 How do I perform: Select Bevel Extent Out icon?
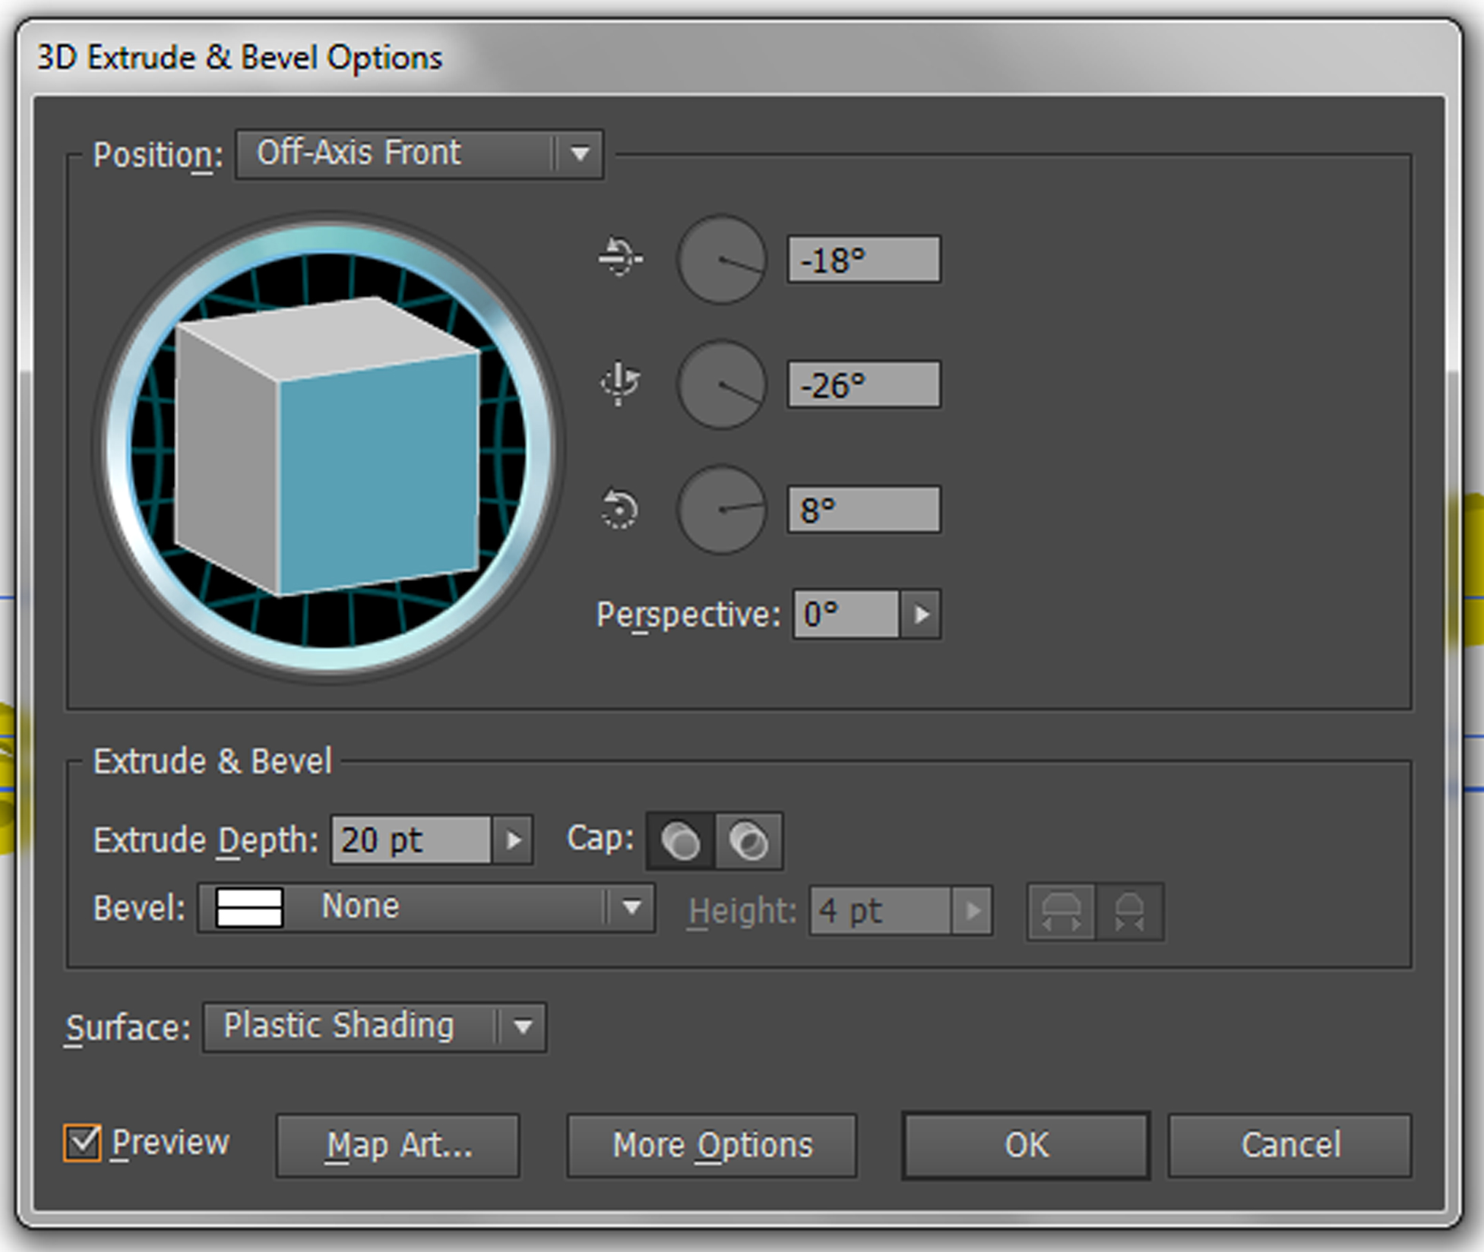coord(1061,911)
